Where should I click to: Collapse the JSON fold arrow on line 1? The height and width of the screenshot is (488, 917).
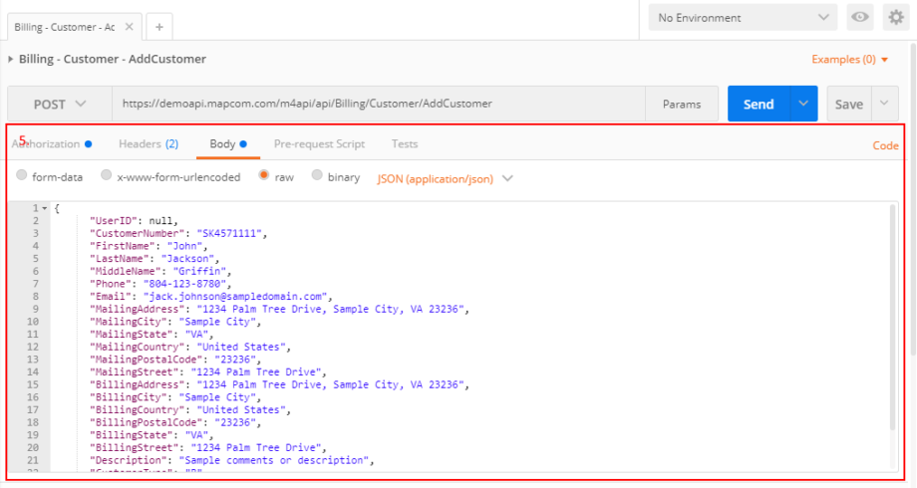[45, 208]
